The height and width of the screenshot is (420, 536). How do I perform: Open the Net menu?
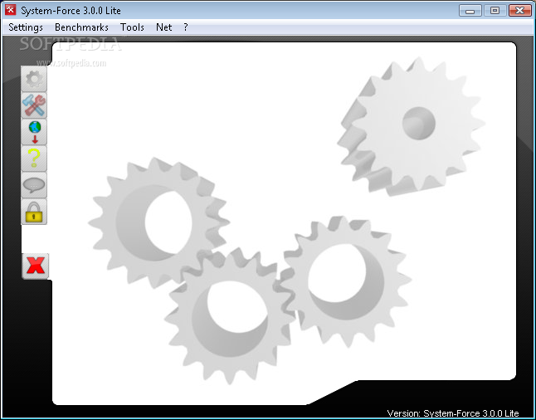tap(163, 27)
